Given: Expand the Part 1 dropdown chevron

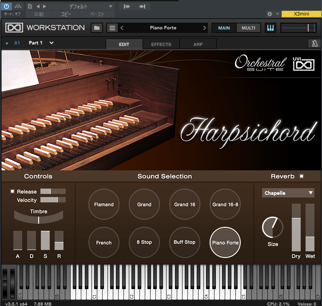Looking at the screenshot, I should coord(52,43).
